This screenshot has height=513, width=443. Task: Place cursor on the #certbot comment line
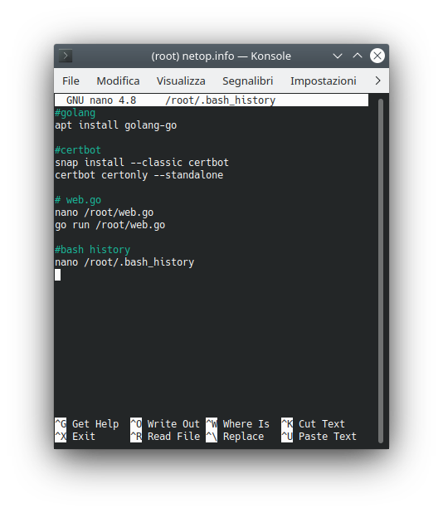coord(78,150)
